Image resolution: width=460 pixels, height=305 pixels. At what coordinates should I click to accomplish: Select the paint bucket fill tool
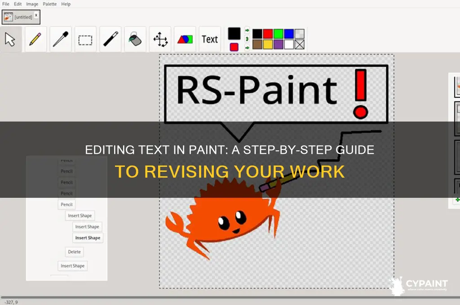135,39
